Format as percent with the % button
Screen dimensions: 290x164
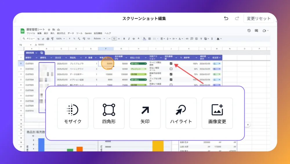[74, 39]
